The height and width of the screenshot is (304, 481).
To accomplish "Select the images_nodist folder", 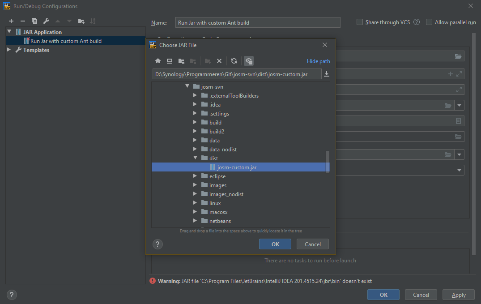I will (x=226, y=194).
